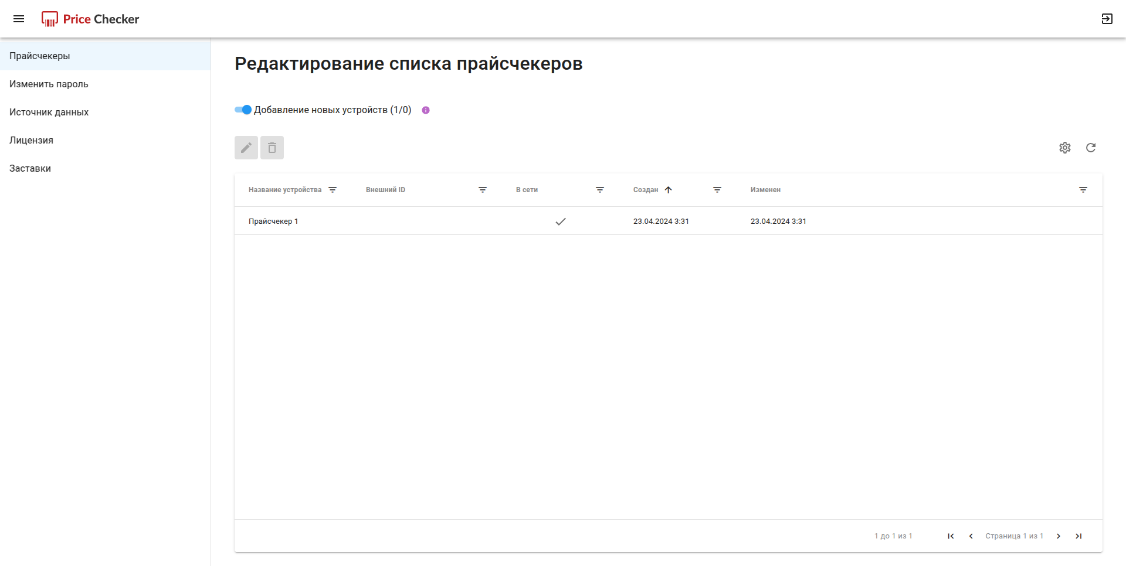Click the trash delete button
The height and width of the screenshot is (566, 1126).
272,148
